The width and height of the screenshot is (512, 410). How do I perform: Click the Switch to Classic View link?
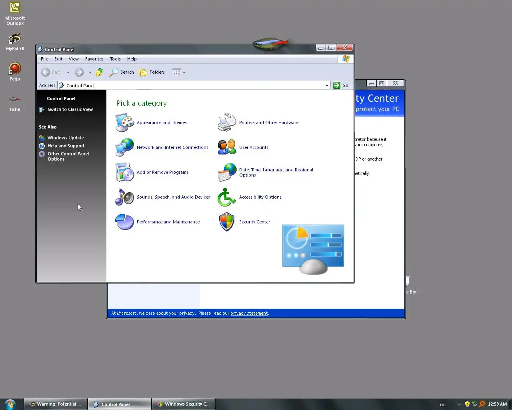coord(70,109)
